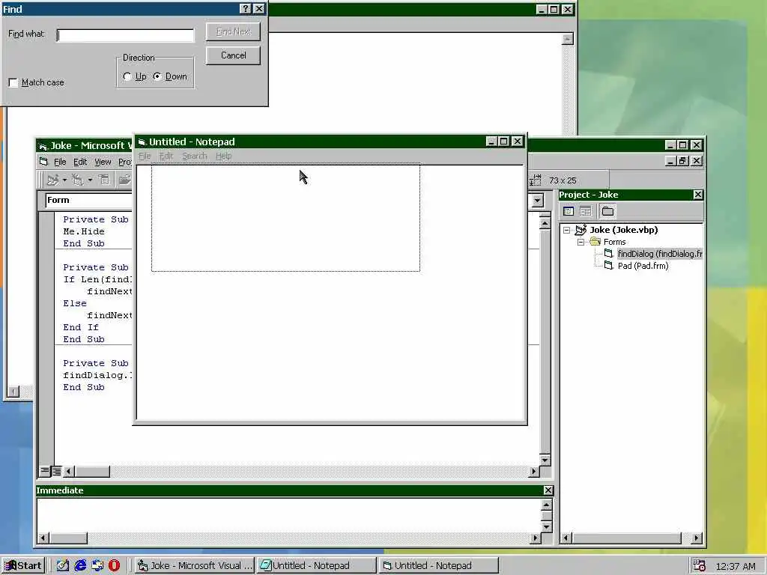Click the Forms folder icon in tree

pos(595,242)
